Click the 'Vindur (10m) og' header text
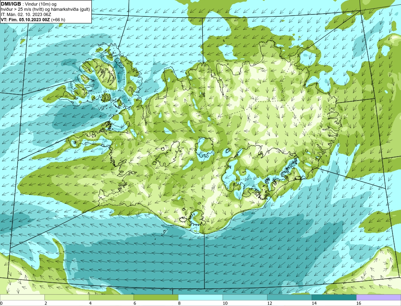401x306 pixels. 41,4
